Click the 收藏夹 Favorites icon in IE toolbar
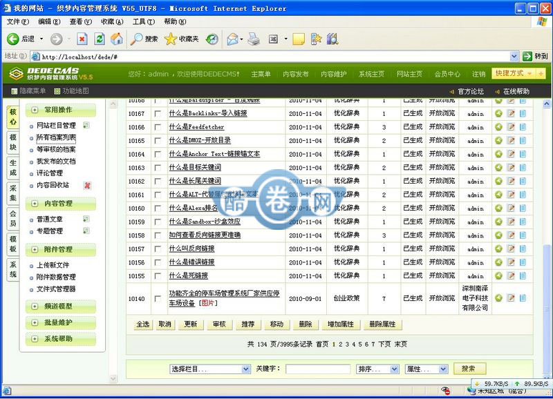The image size is (553, 399). click(183, 39)
